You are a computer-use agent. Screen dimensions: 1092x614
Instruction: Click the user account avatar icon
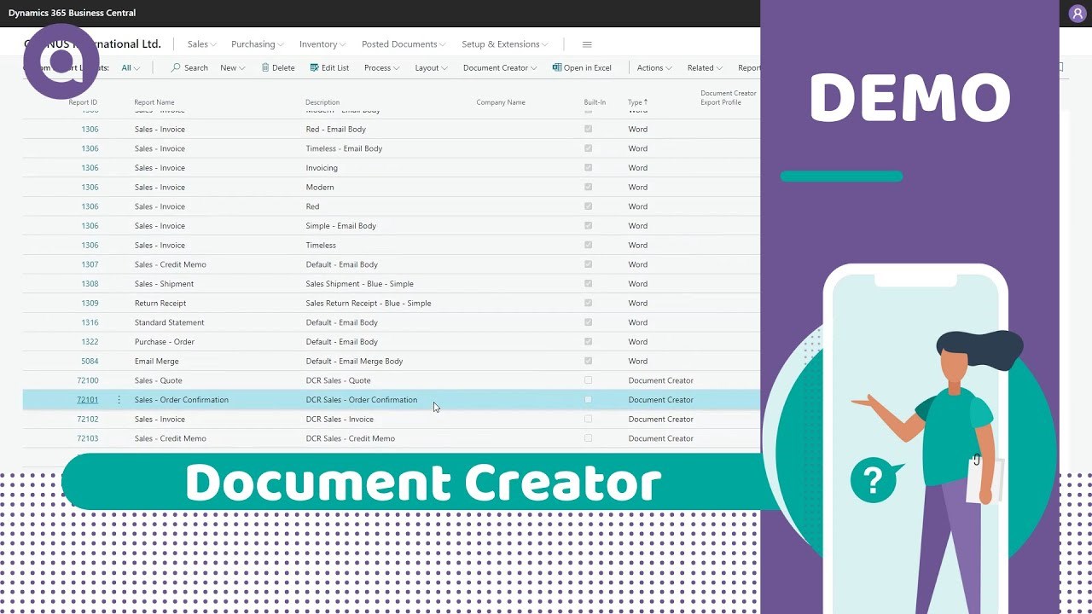pyautogui.click(x=1077, y=14)
